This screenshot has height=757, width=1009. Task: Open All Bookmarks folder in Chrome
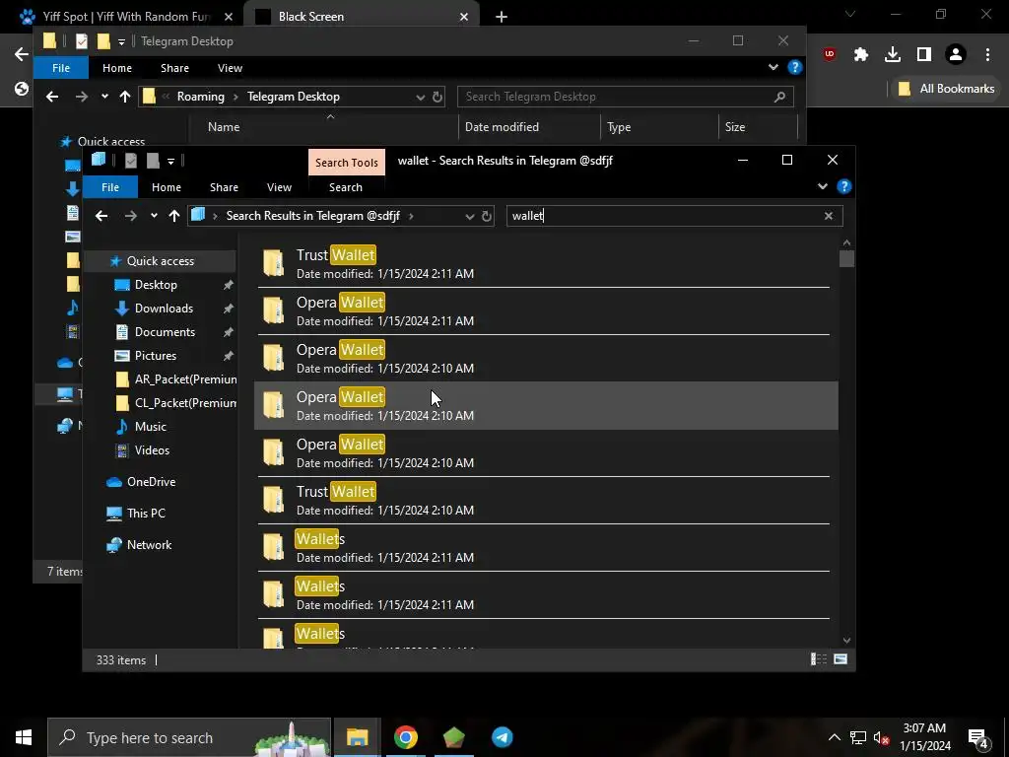[947, 89]
